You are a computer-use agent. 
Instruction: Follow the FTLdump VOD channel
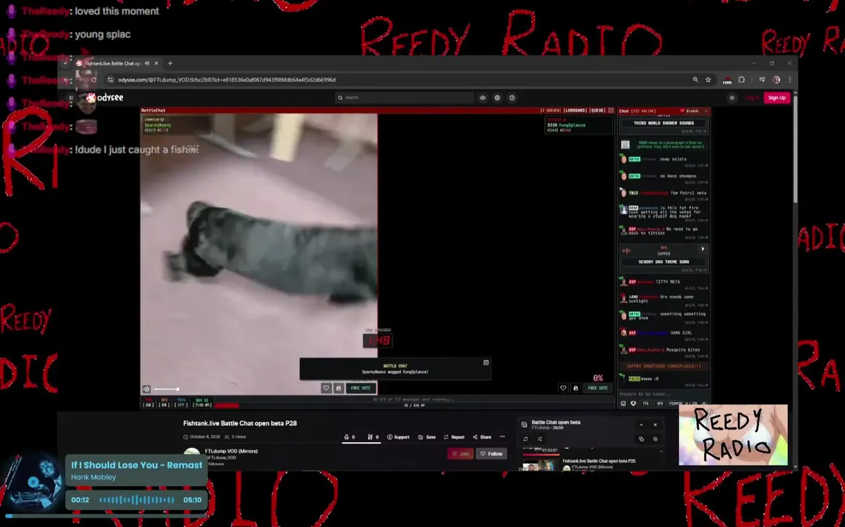(491, 454)
